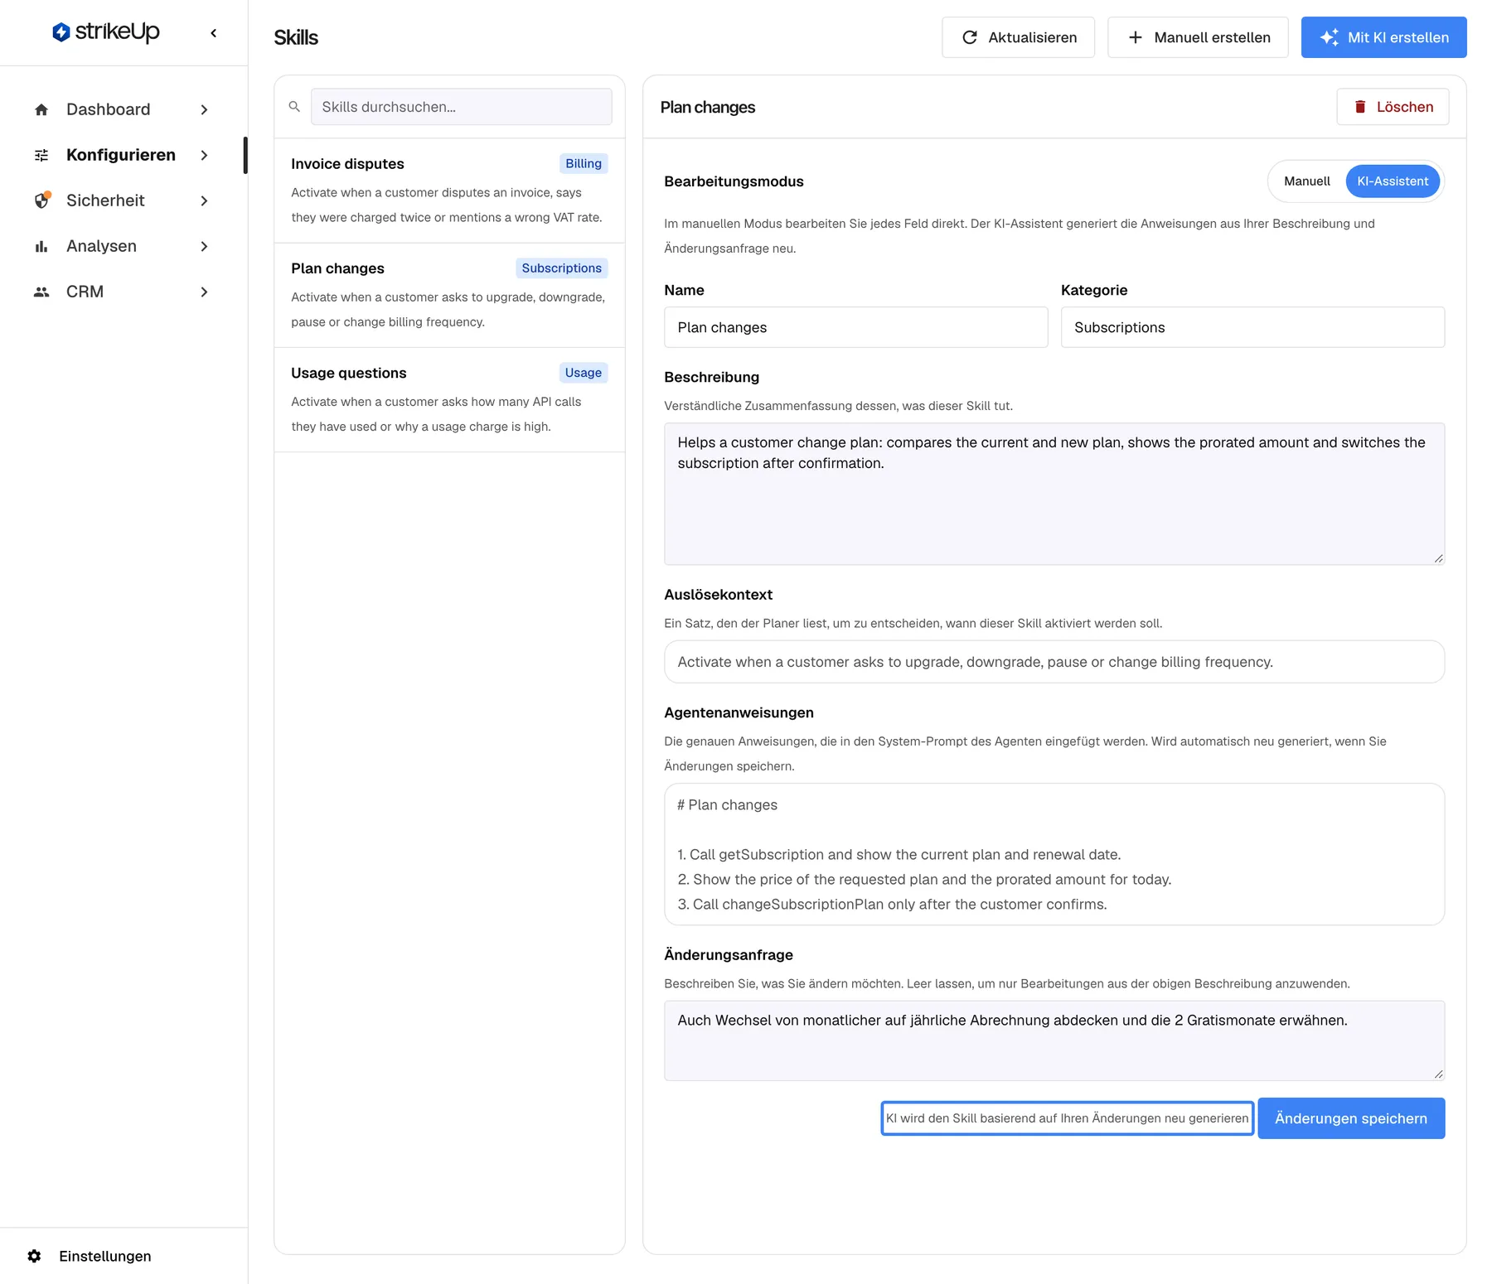This screenshot has width=1492, height=1284.
Task: Click the strikeUp logo
Action: (x=105, y=32)
